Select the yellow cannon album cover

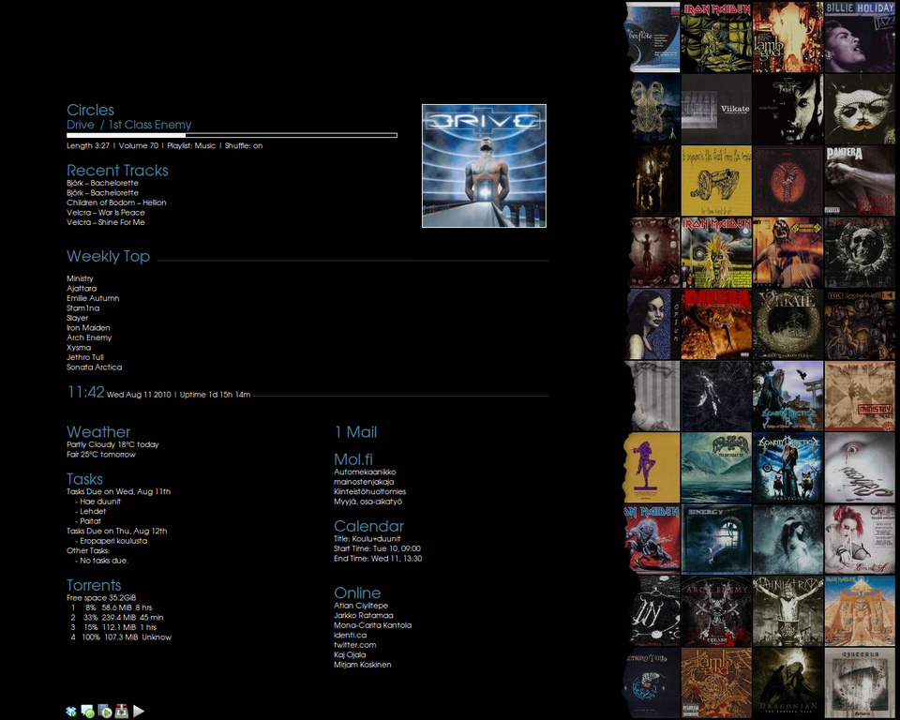716,180
